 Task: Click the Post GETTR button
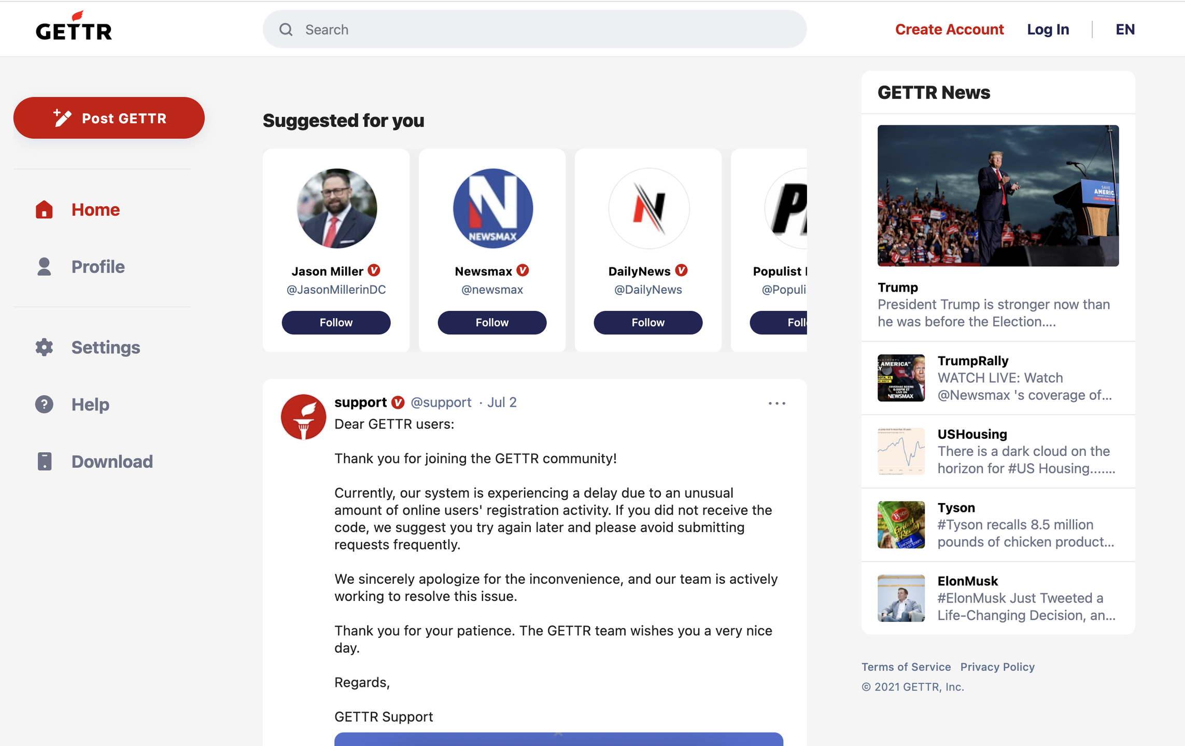(x=109, y=118)
